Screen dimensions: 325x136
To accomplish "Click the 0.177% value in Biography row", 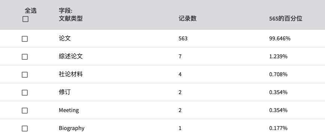I will pyautogui.click(x=278, y=128).
